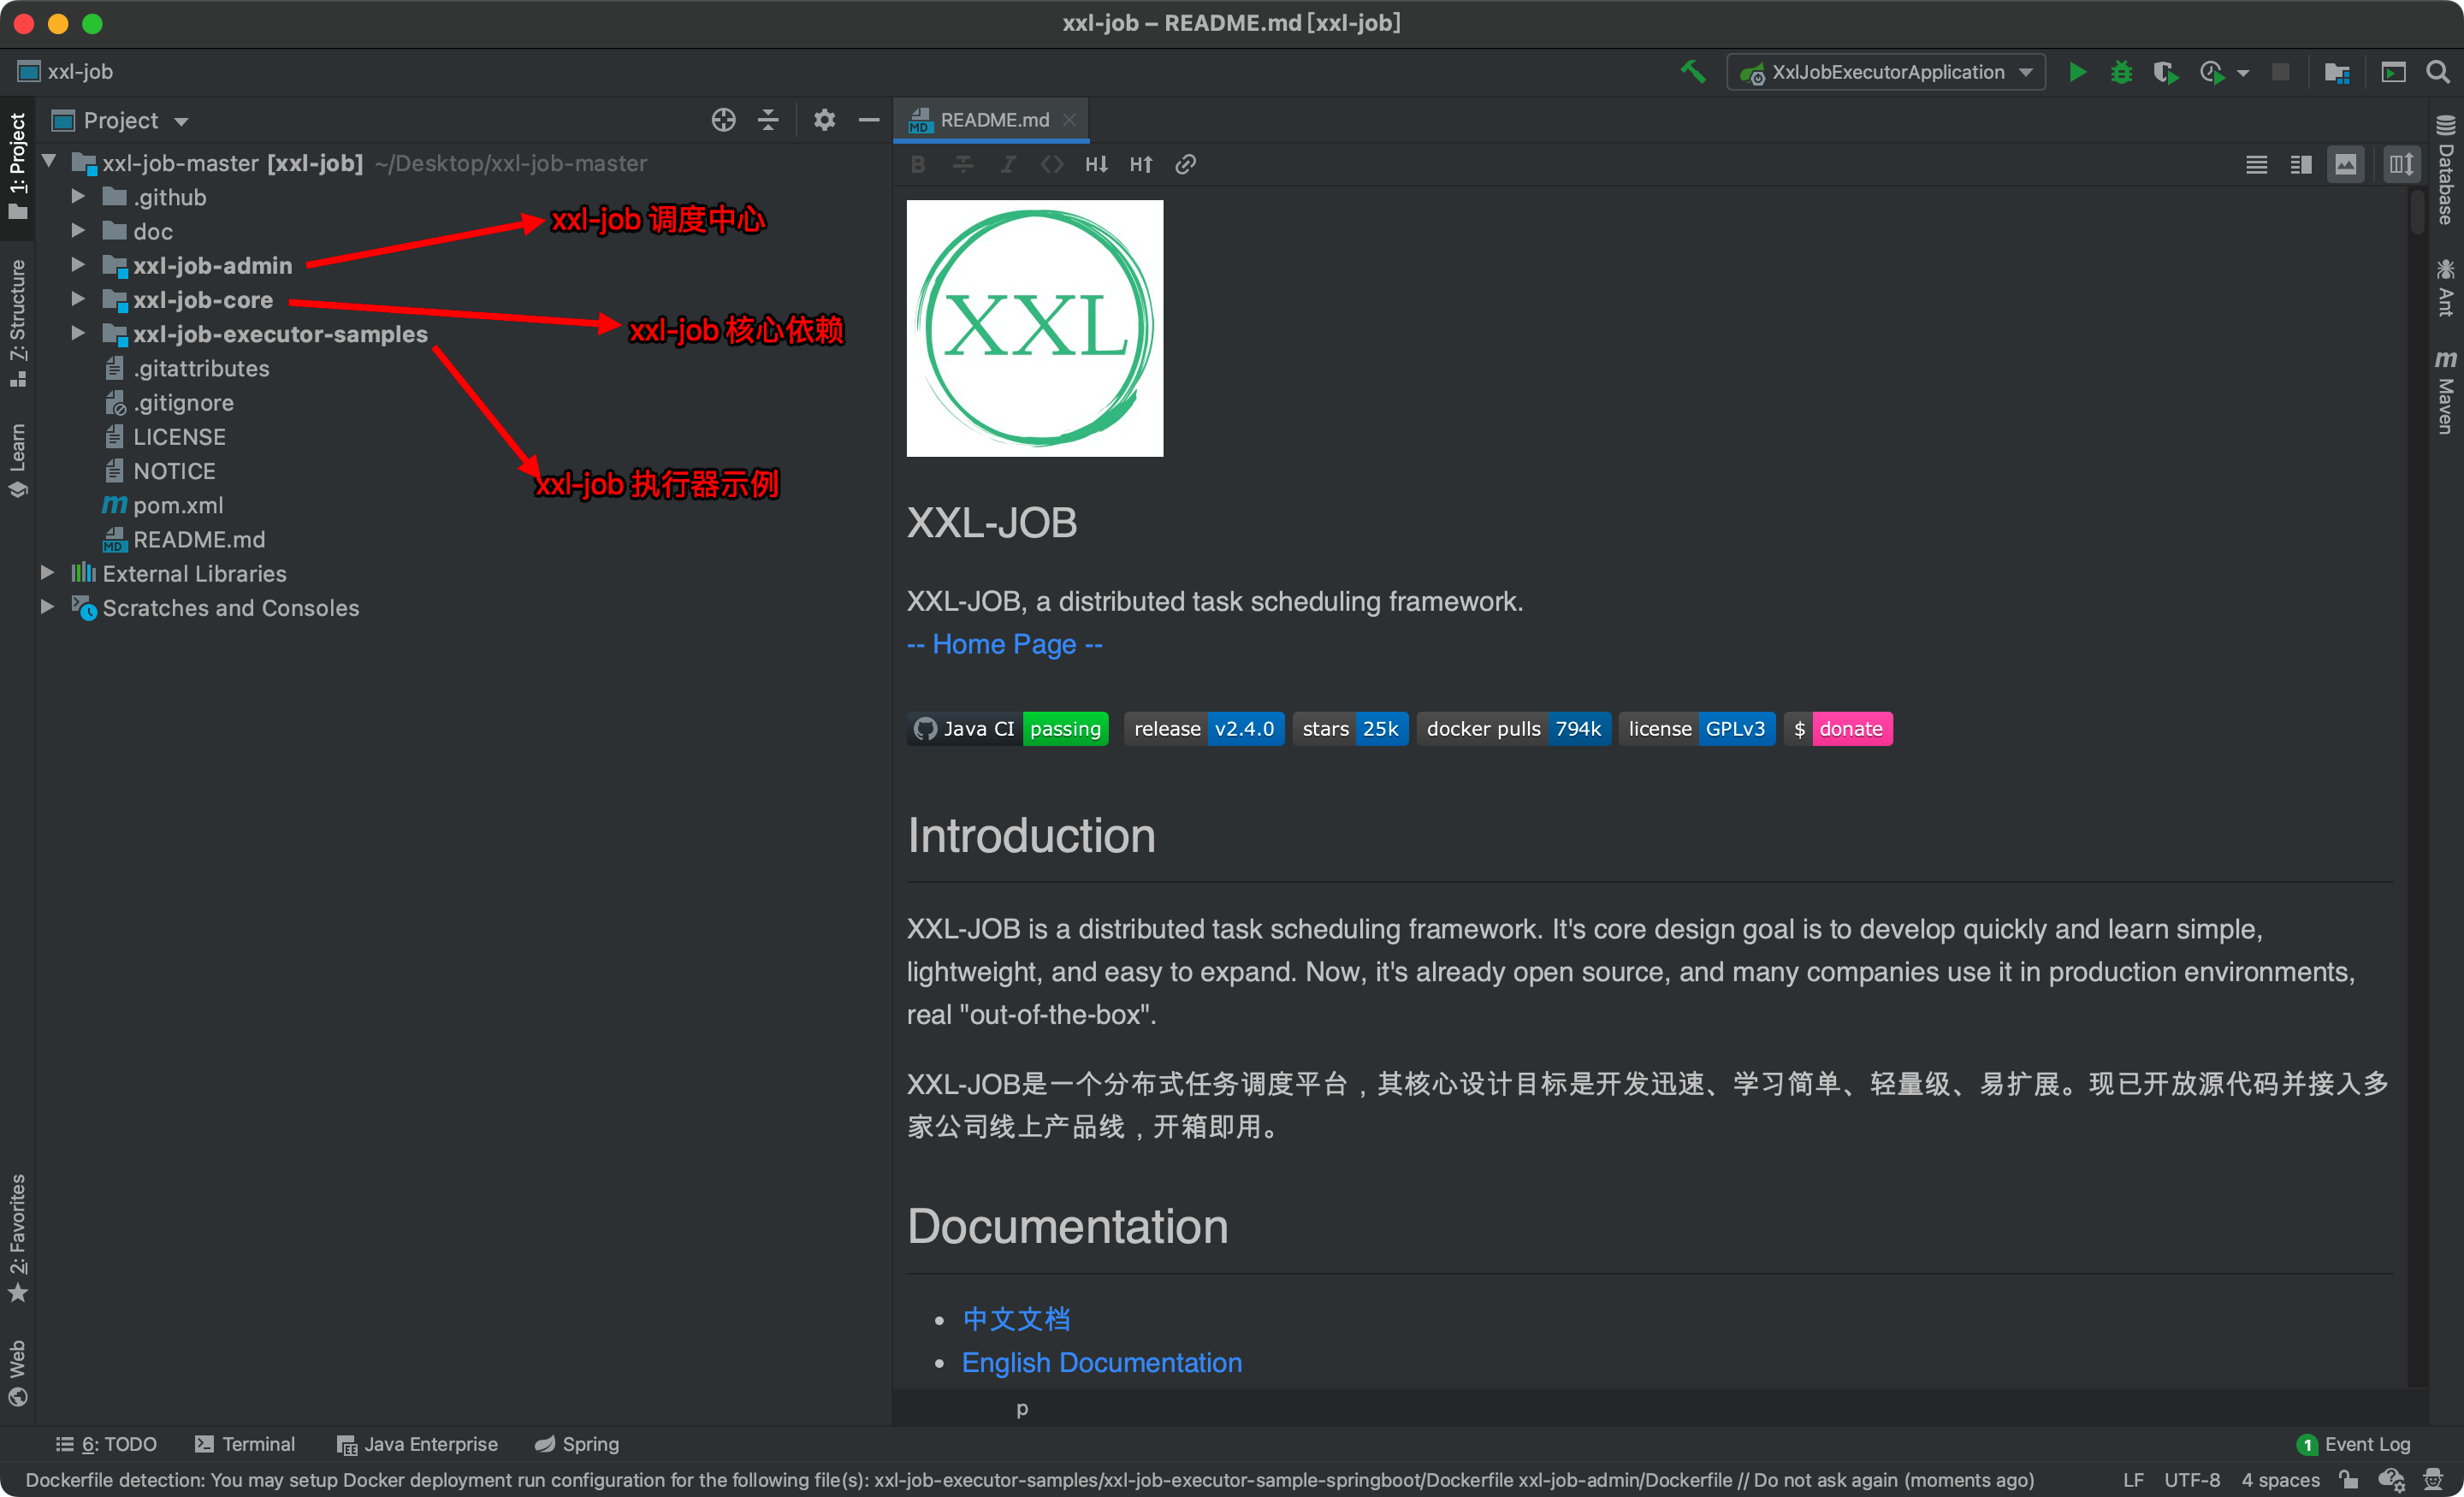Open the 中文文档 documentation link

(x=1016, y=1319)
